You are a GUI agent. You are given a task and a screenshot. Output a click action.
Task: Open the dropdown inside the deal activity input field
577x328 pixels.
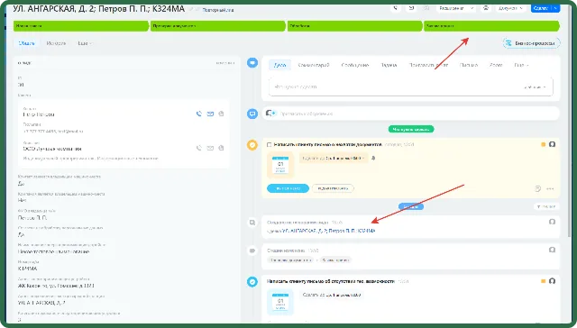coord(535,87)
